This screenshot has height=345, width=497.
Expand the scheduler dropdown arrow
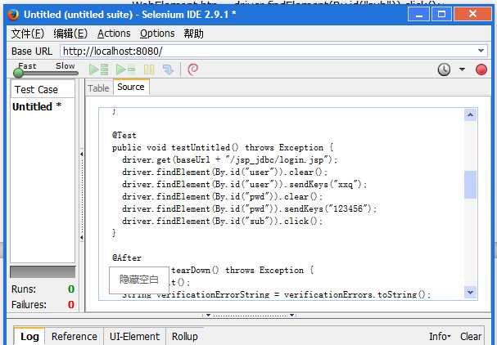click(x=462, y=69)
